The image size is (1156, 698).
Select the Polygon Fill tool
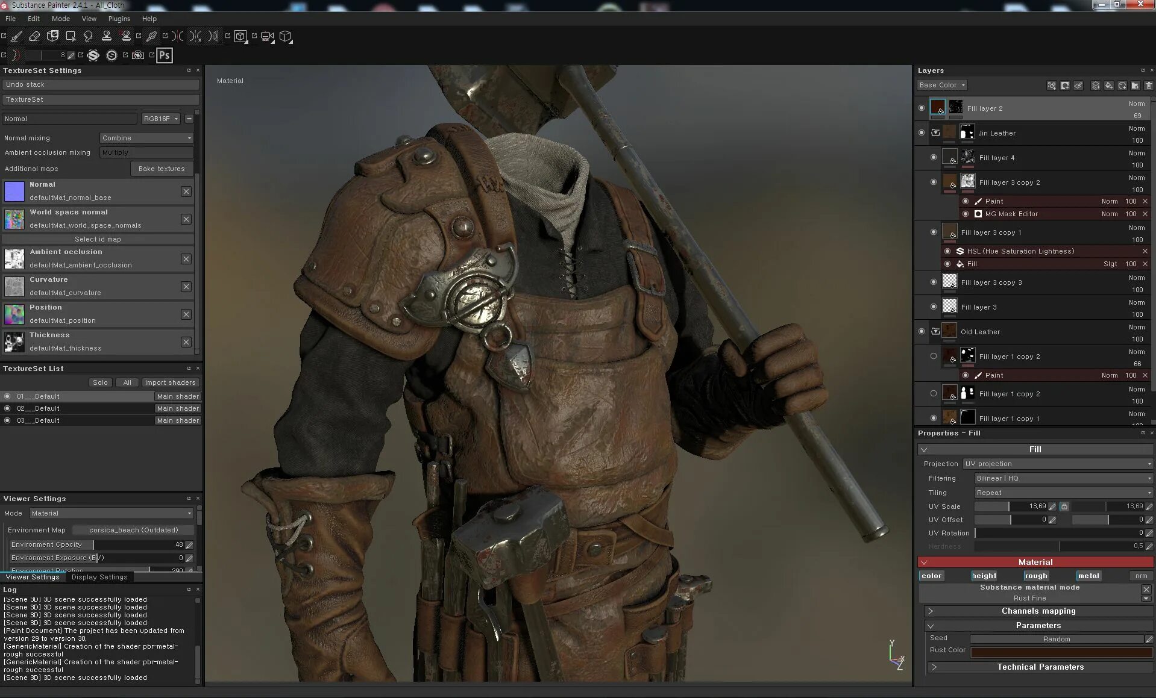tap(71, 36)
